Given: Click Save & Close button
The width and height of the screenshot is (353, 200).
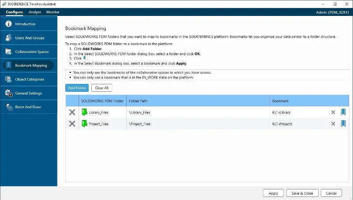Looking at the screenshot, I should (x=302, y=193).
